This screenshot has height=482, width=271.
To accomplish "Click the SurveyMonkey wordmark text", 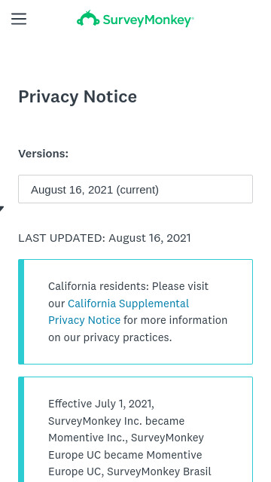I will coord(148,20).
